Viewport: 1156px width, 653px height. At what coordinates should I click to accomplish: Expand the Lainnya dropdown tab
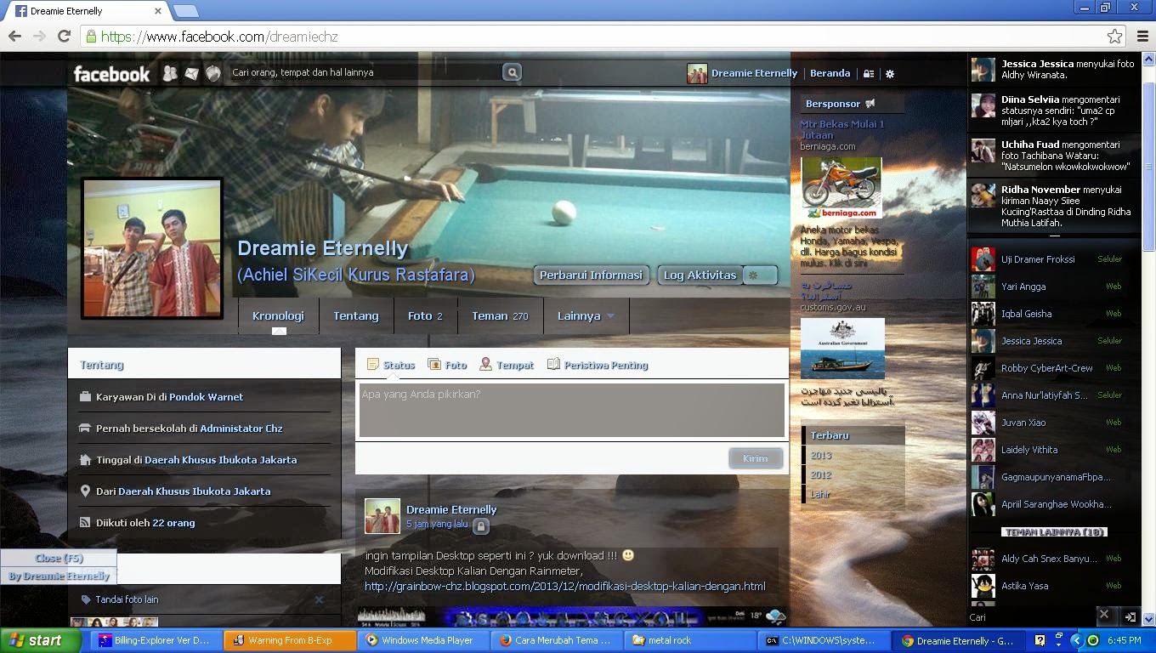click(x=586, y=315)
